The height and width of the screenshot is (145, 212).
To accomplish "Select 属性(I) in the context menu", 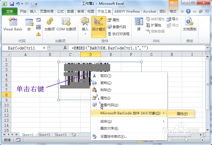I will (x=129, y=98).
